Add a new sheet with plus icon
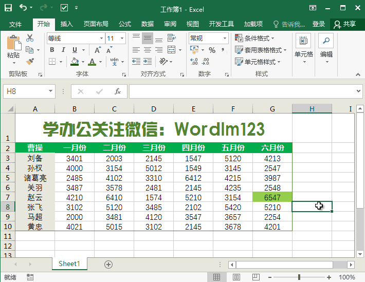 coord(108,264)
